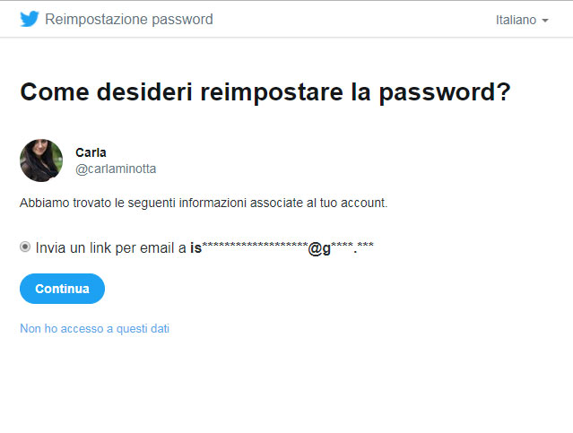Screen dimensions: 573x433
Task: Click the dropdown caret beside Italiano
Action: 545,21
